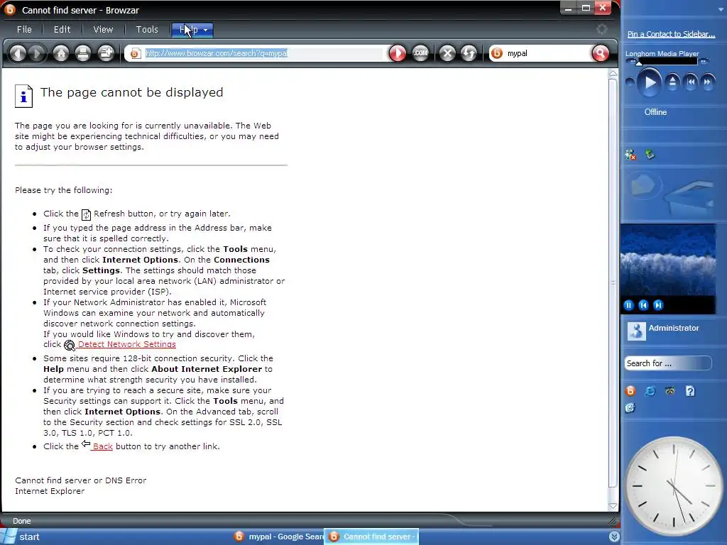Click the blue landscape slideshow thumbnail
Screen dimensions: 727x545
(668, 260)
